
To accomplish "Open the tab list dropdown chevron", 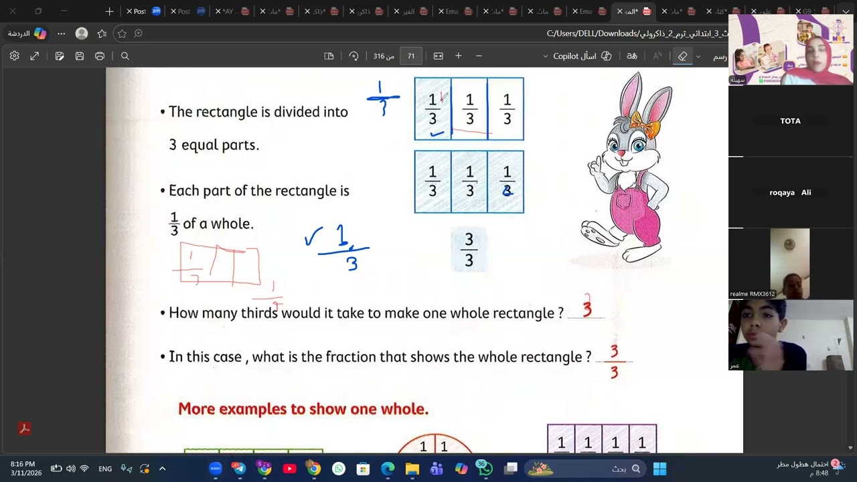I will (x=844, y=11).
